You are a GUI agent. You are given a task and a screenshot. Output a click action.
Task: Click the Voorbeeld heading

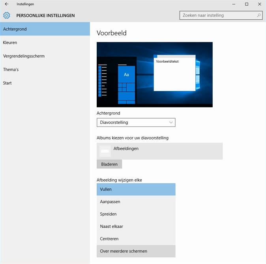click(112, 33)
